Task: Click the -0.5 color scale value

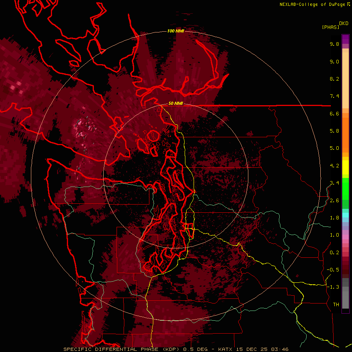Action: pyautogui.click(x=333, y=270)
